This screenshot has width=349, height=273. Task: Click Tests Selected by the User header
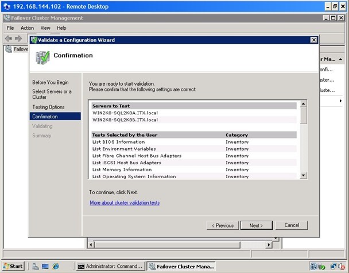click(125, 135)
